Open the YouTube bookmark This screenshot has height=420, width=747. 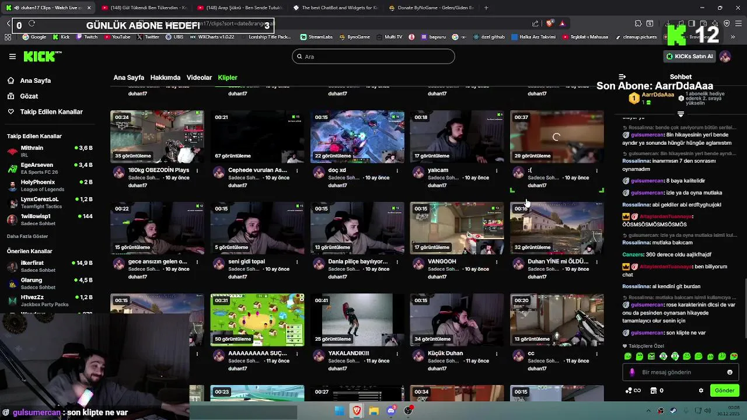pos(117,37)
